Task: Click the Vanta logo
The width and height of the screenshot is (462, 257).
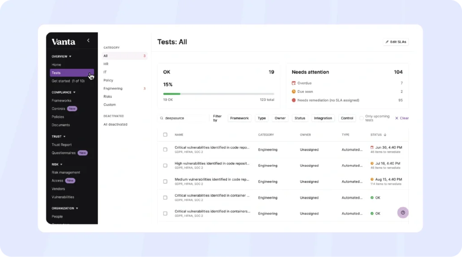Action: click(x=63, y=42)
